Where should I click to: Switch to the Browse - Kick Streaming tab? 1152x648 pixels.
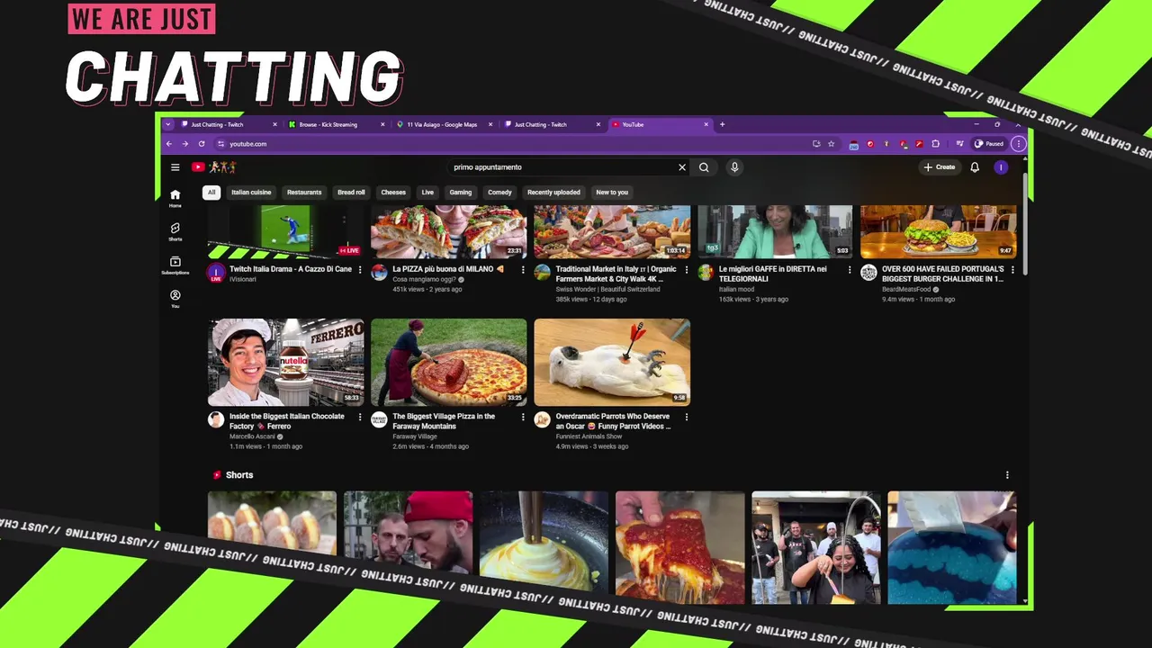coord(336,124)
